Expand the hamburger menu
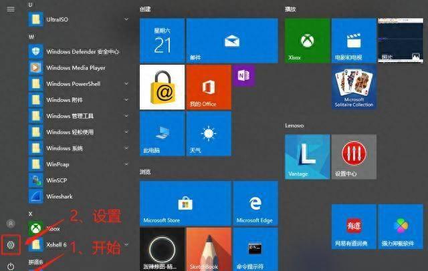This screenshot has height=271, width=428. pos(11,9)
